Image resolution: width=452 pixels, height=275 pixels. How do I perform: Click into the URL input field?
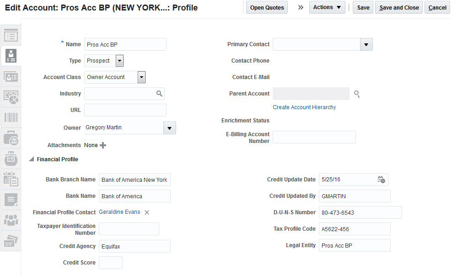coord(125,110)
